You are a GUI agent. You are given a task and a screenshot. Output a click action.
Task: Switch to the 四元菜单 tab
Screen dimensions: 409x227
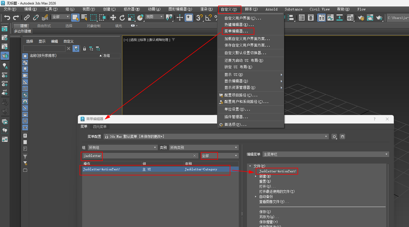[x=100, y=127]
